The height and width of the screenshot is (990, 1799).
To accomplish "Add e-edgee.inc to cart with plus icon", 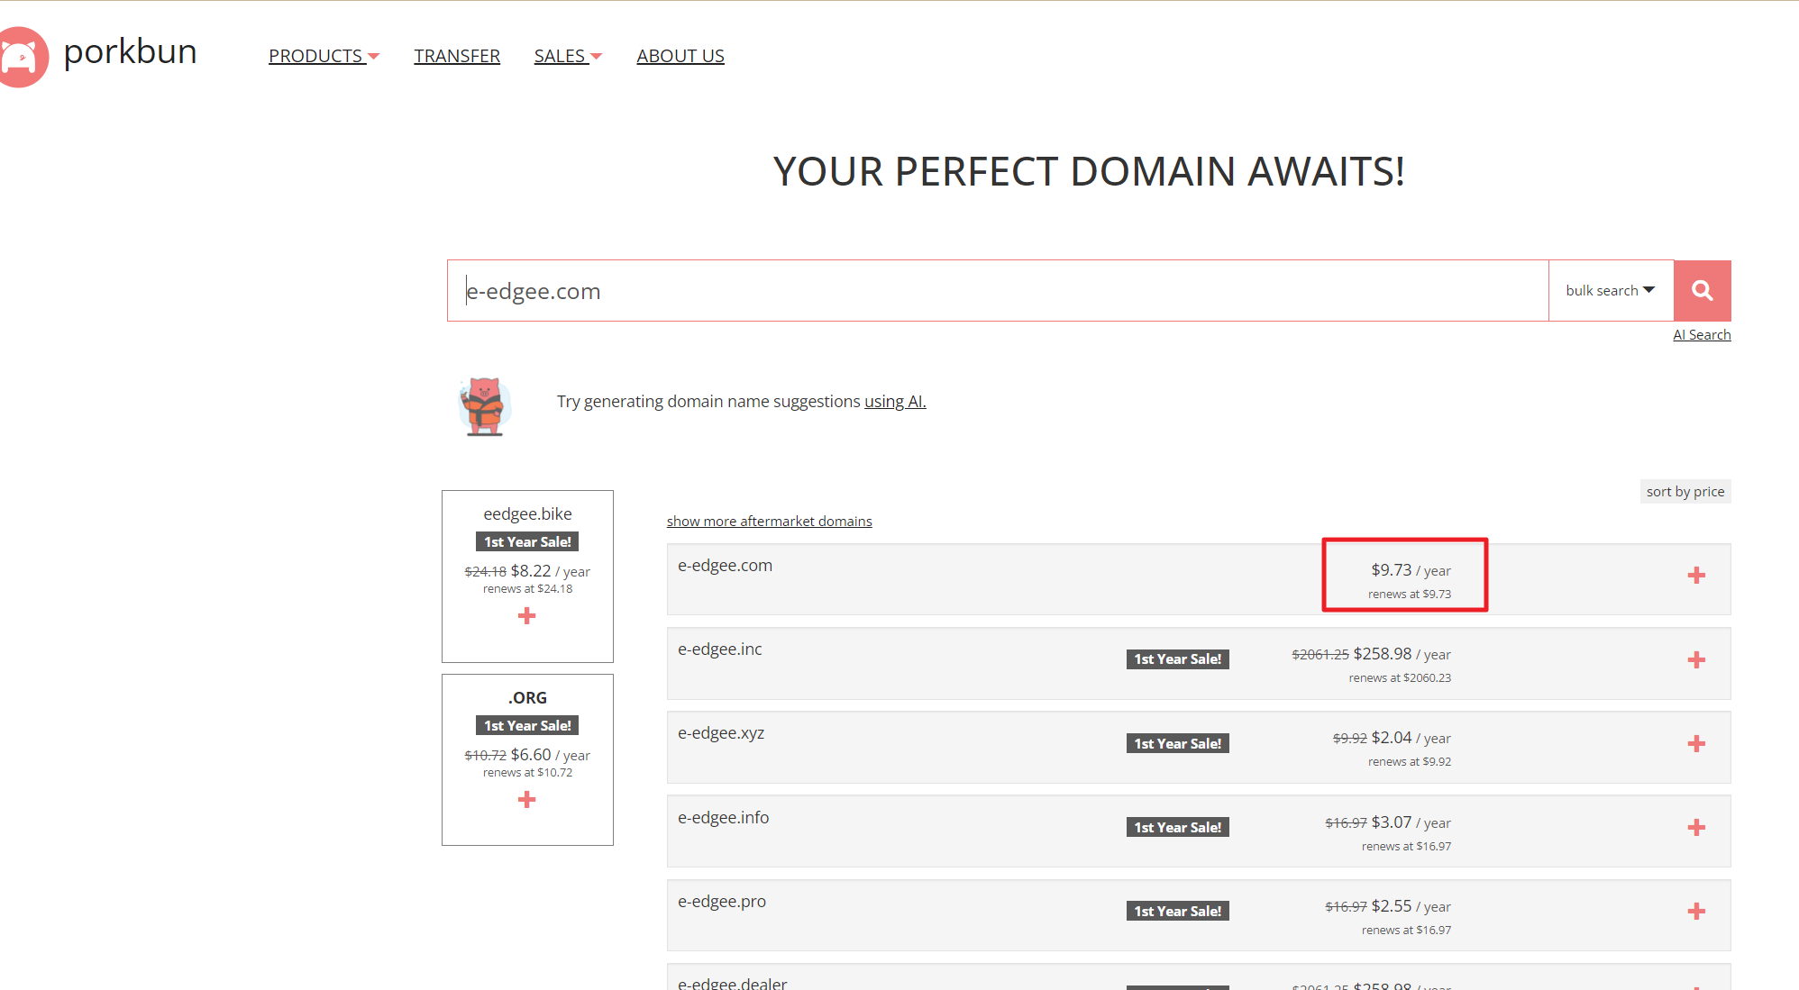I will coord(1696,660).
